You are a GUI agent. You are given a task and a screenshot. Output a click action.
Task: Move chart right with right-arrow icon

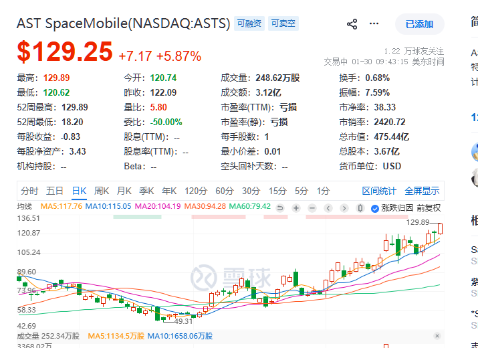[344, 208]
